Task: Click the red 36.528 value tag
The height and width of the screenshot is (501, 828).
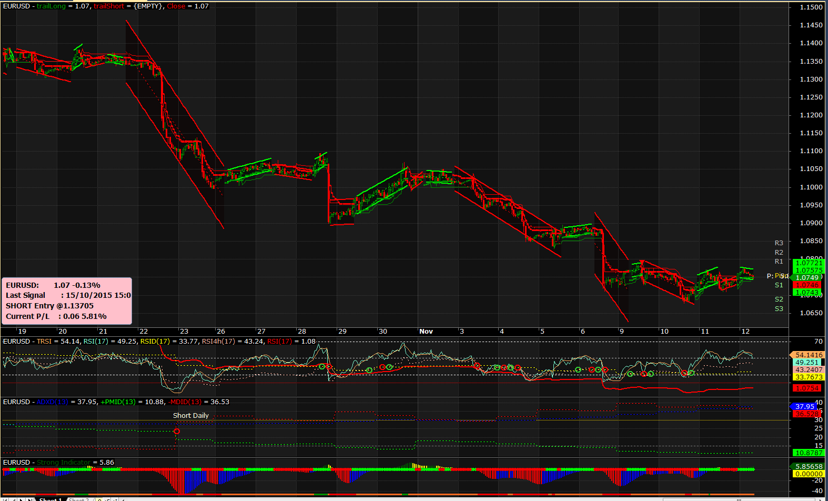Action: (x=807, y=414)
